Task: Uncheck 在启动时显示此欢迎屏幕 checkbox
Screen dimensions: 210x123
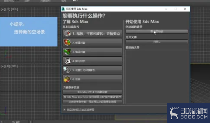Action: (x=64, y=110)
